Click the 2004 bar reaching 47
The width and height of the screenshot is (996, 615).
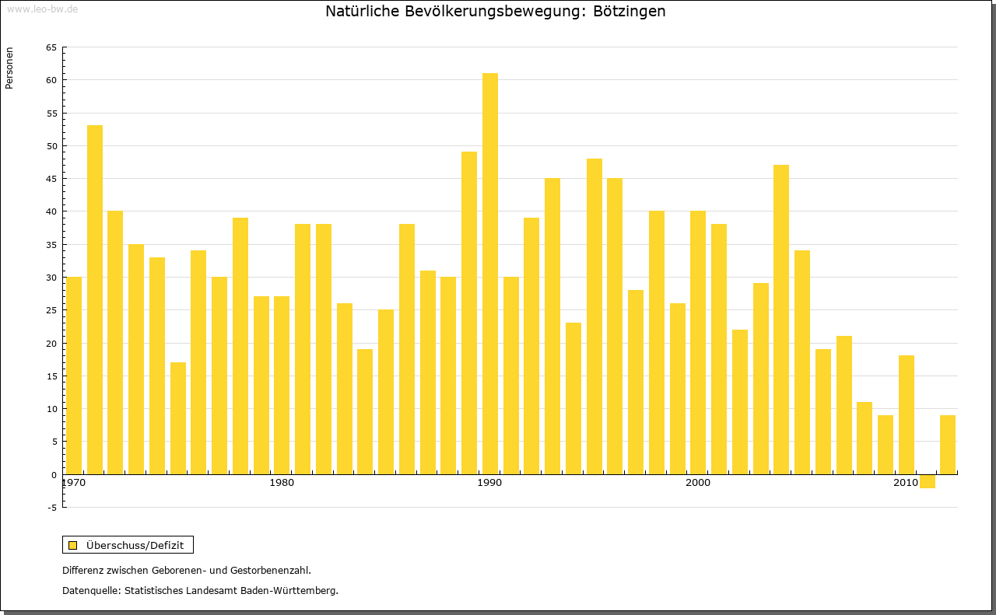(780, 320)
